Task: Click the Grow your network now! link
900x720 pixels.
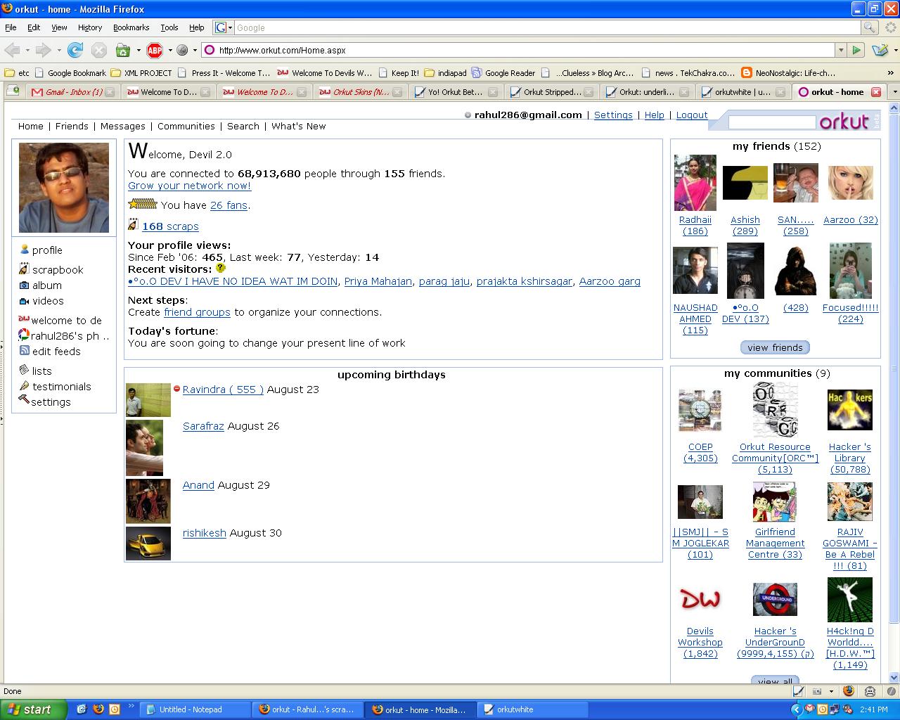Action: click(189, 186)
